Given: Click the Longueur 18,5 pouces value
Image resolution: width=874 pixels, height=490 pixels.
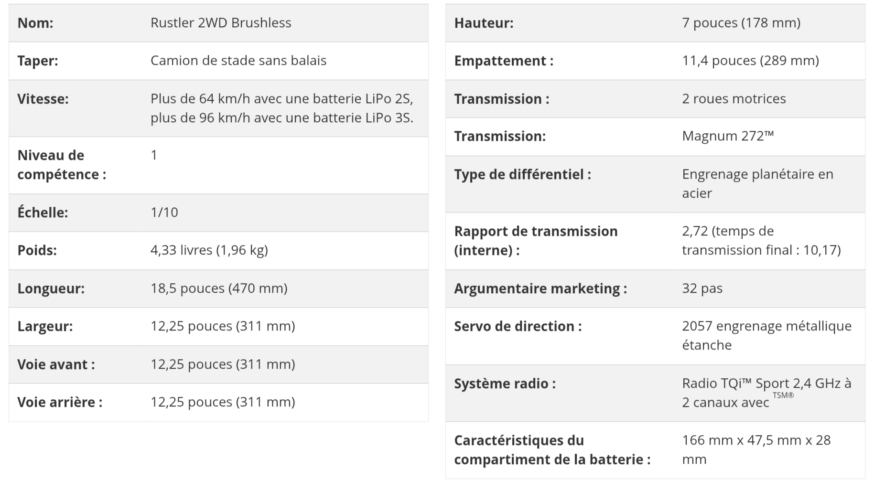Looking at the screenshot, I should tap(219, 288).
